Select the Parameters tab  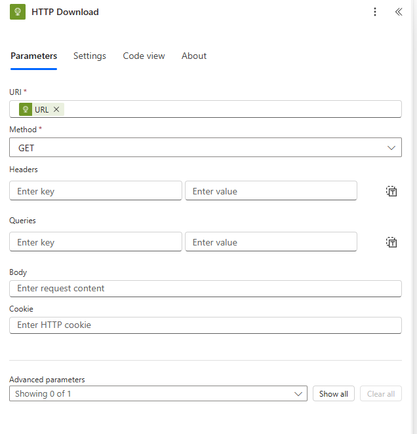coord(34,56)
